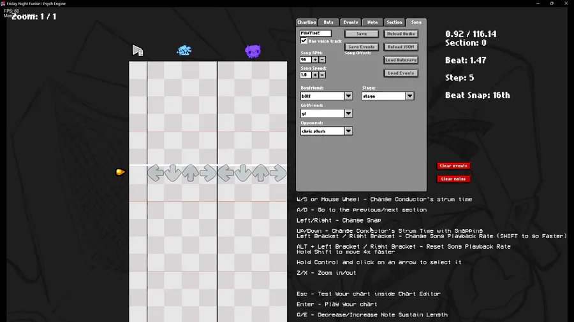Restore down the Psych Engine window
The image size is (574, 322).
click(x=552, y=3)
